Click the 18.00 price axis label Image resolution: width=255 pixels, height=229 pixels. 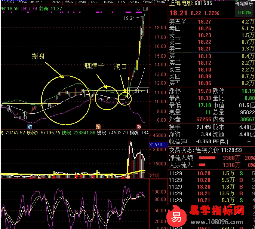tap(160, 28)
